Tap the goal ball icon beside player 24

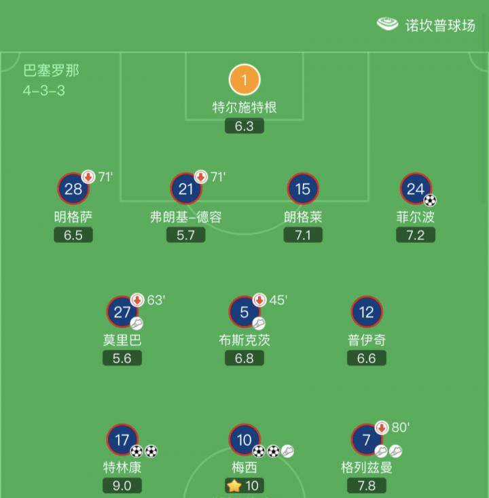[430, 200]
